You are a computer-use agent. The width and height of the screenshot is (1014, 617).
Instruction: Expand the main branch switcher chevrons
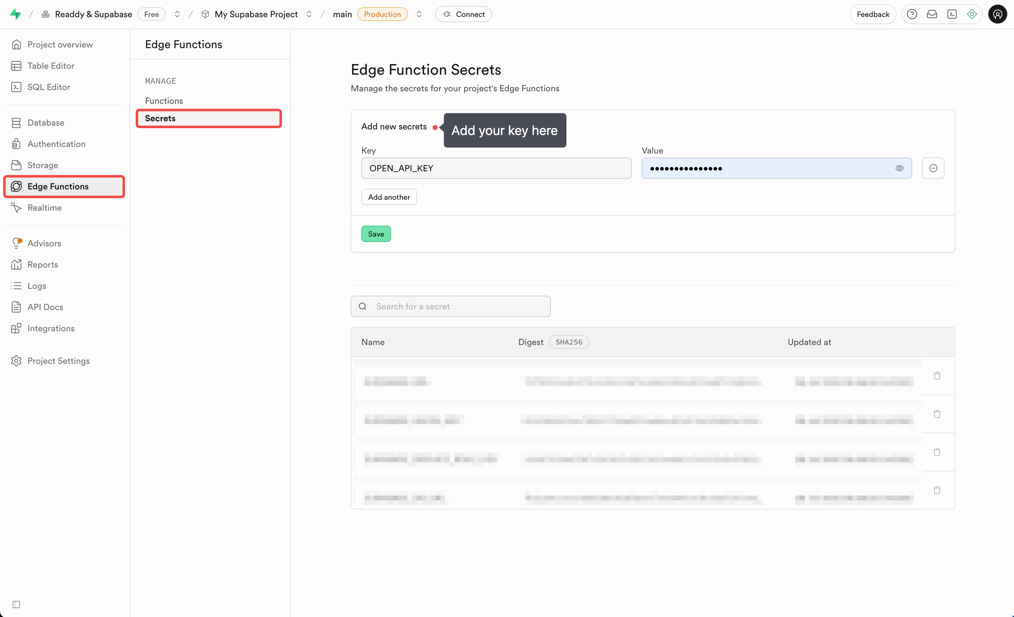[x=419, y=14]
